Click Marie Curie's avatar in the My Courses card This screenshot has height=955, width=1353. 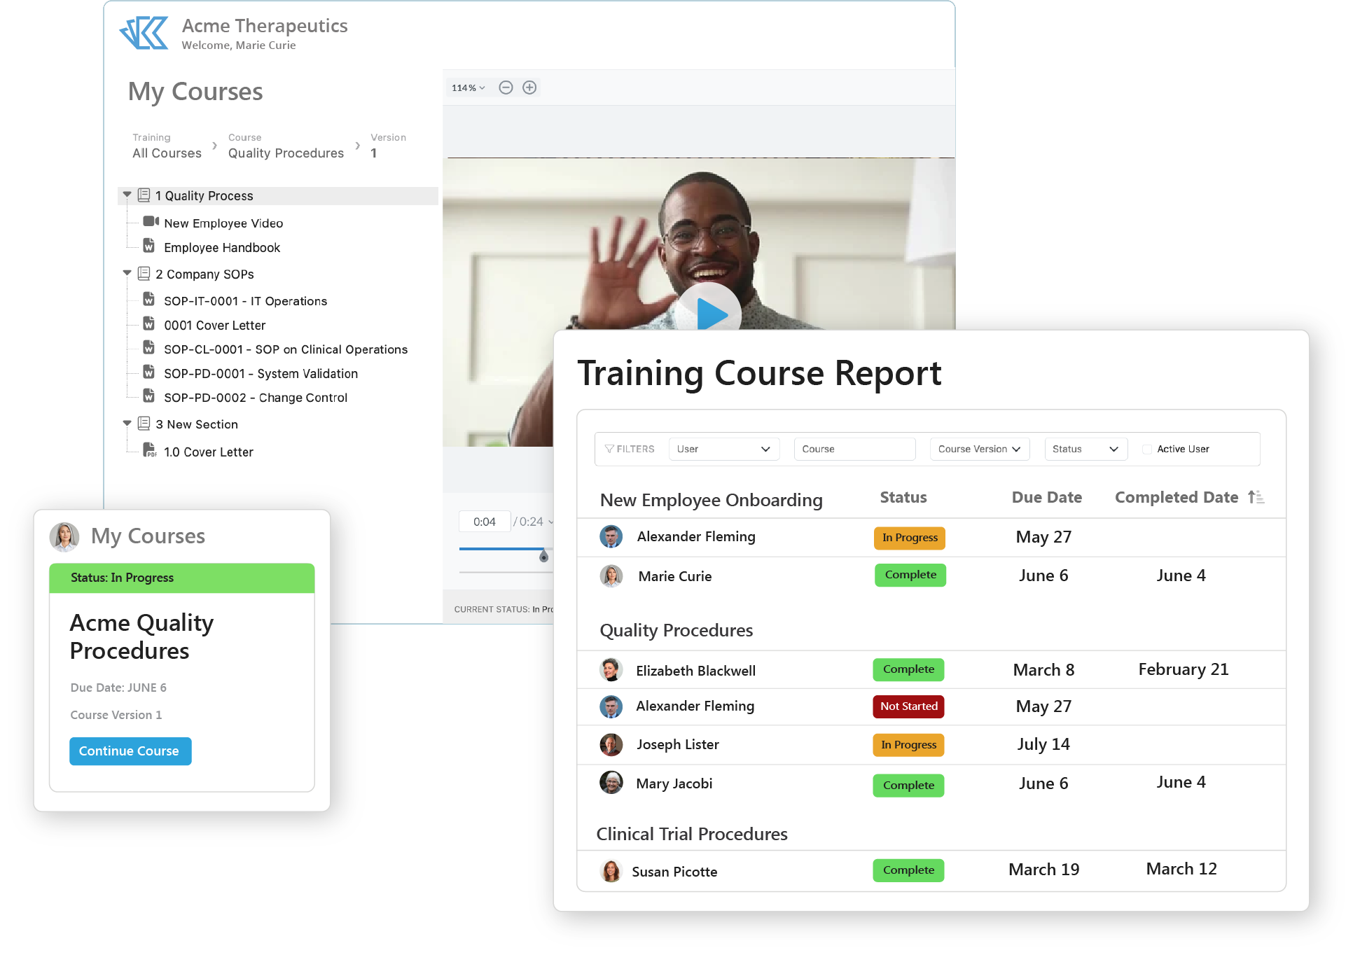64,537
